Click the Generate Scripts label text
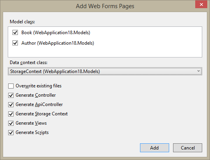Screen dimensions: 210x160 click(x=32, y=132)
